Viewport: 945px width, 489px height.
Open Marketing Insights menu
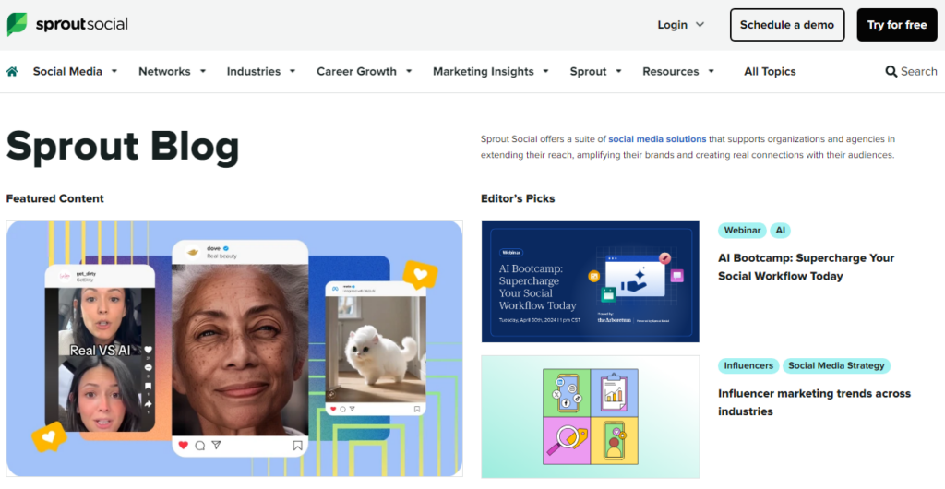point(491,71)
